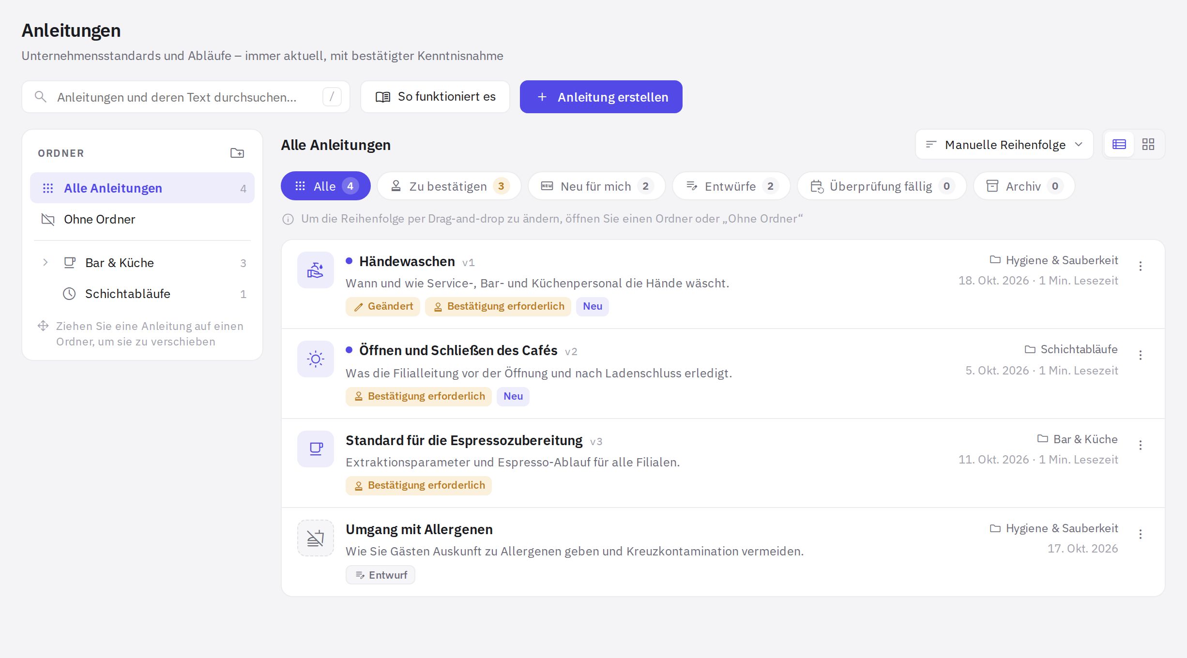Viewport: 1187px width, 658px height.
Task: Click Hygiene & Sauberkeit folder label on Händewaschen
Action: click(x=1054, y=260)
